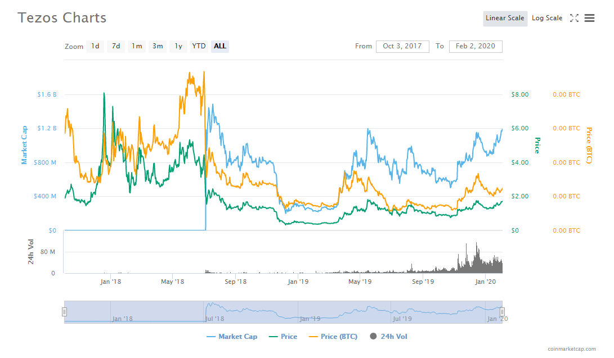Screen dimensions: 614x358
Task: Edit the To date field
Action: point(476,46)
